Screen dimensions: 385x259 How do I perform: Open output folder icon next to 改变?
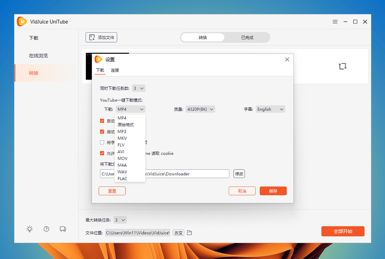189,232
